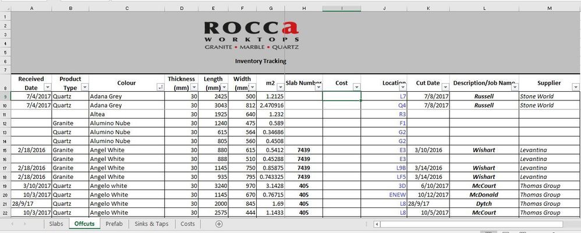Open the Cut Date filter dropdown
Viewport: 581px width, 233px height.
coord(445,87)
